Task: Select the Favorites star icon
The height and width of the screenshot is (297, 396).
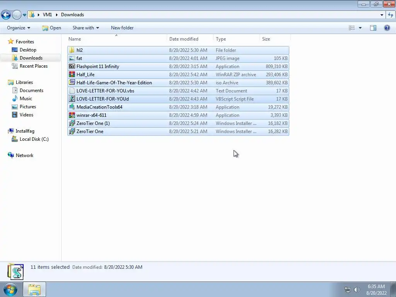Action: (x=10, y=41)
